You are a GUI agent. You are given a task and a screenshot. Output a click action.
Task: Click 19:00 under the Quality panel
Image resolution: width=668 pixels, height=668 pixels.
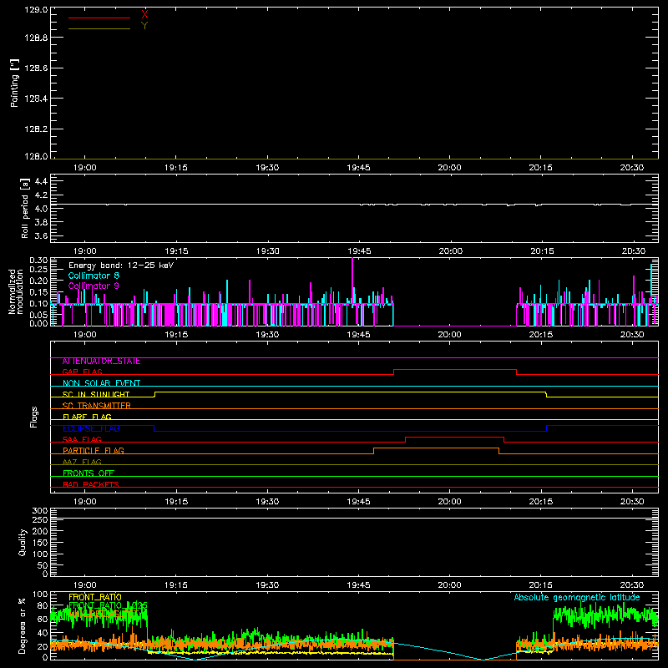[85, 585]
